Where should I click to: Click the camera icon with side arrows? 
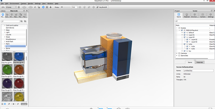tap(31, 7)
